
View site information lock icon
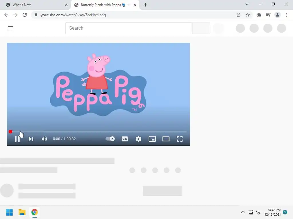coord(36,15)
